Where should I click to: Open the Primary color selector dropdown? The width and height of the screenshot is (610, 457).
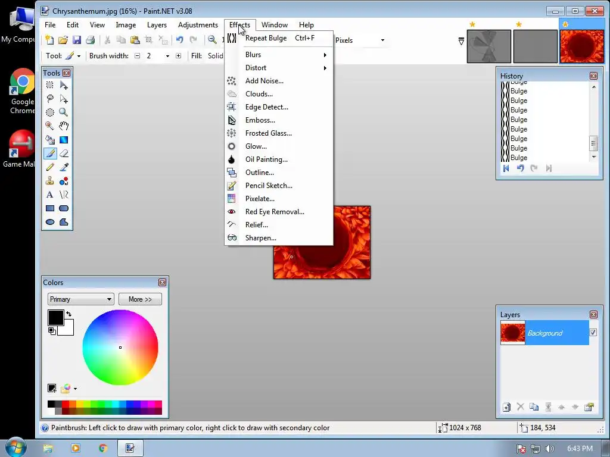coord(80,299)
